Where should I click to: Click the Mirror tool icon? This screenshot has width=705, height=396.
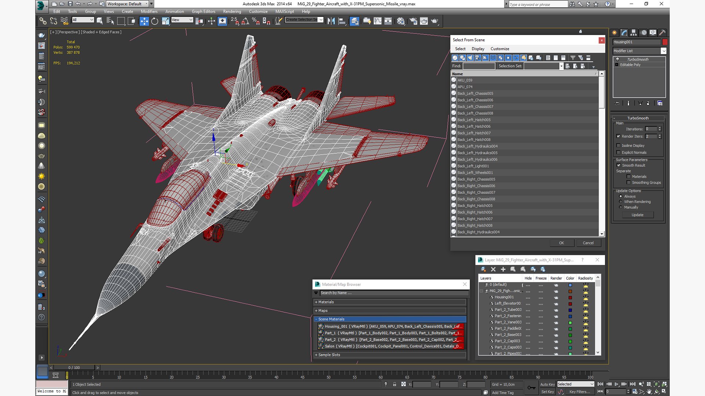[331, 21]
